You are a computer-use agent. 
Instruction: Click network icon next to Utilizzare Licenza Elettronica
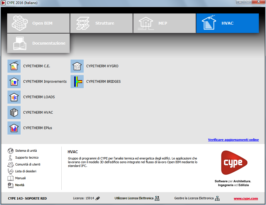[157, 198]
